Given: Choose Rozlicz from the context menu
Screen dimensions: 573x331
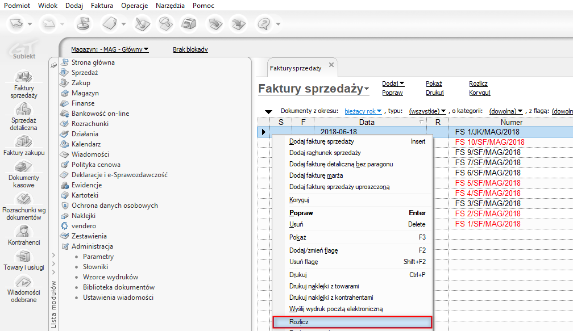Looking at the screenshot, I should click(x=352, y=322).
